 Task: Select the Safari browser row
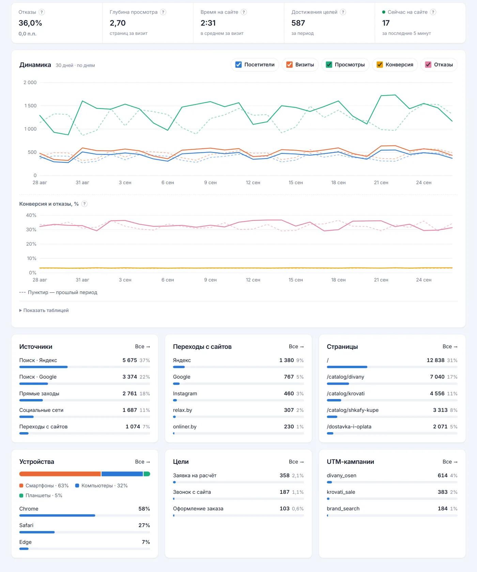(x=84, y=528)
